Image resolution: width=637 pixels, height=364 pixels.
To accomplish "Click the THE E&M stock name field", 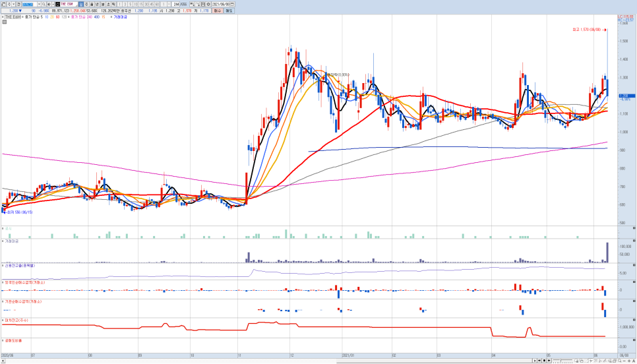I will 69,4.
